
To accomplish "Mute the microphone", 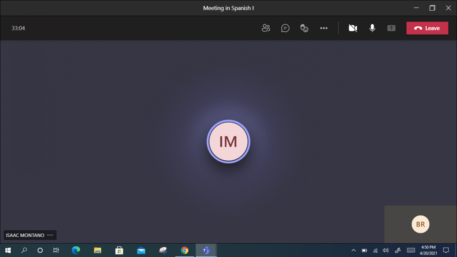I will point(372,28).
